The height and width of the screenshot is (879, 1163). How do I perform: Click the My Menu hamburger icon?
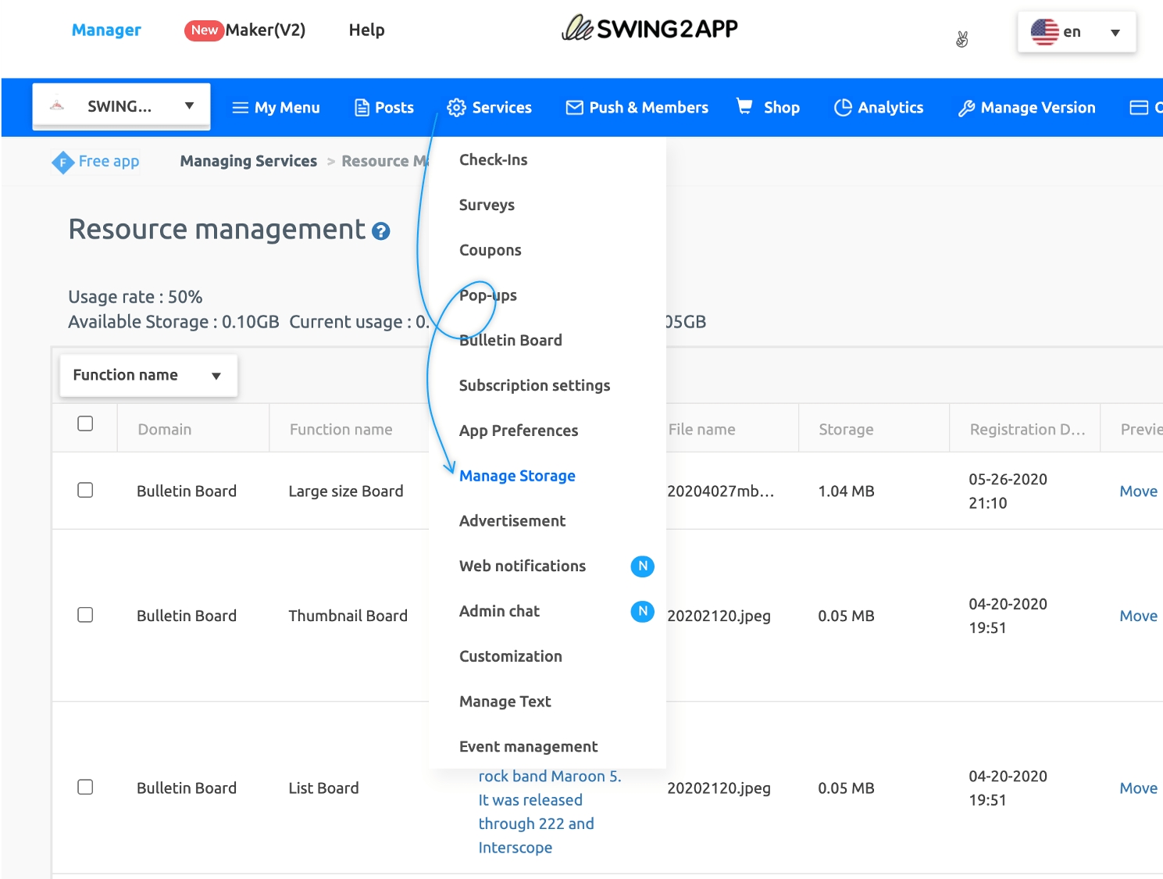tap(241, 108)
